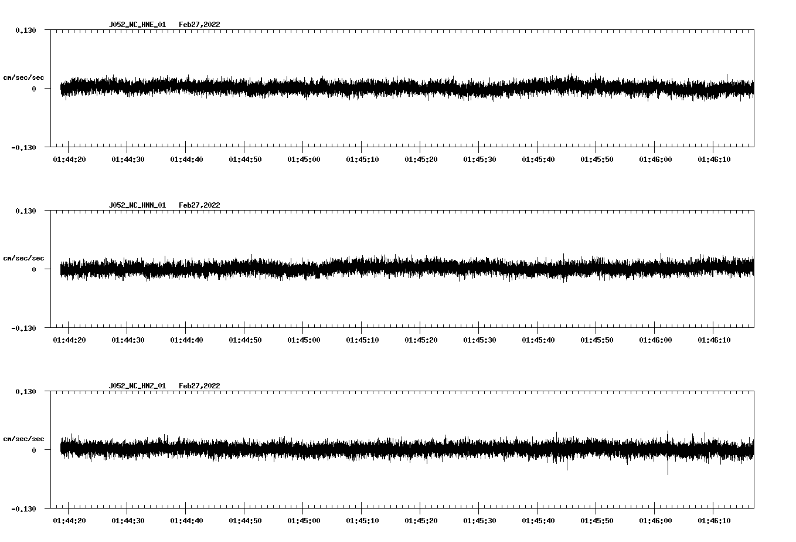Click the 0.130 upper limit on HNN plot

(26, 211)
